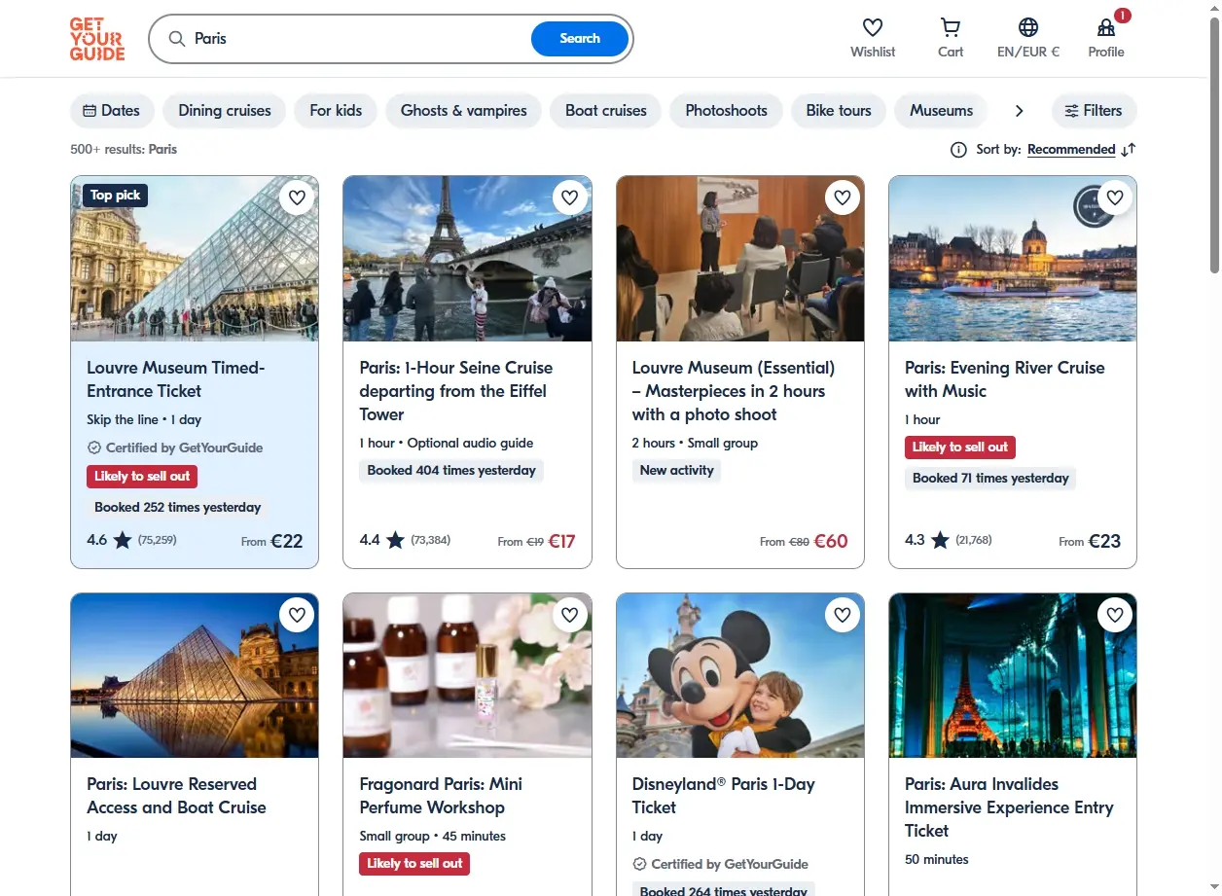The image size is (1222, 896).
Task: Select the Bike tours category chip
Action: click(839, 111)
